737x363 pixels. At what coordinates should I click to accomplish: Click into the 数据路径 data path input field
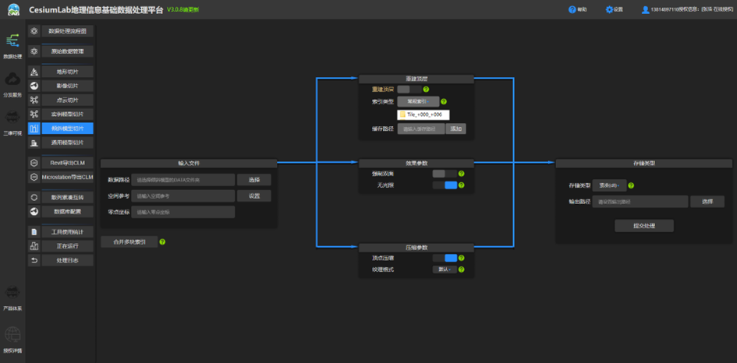(x=182, y=180)
